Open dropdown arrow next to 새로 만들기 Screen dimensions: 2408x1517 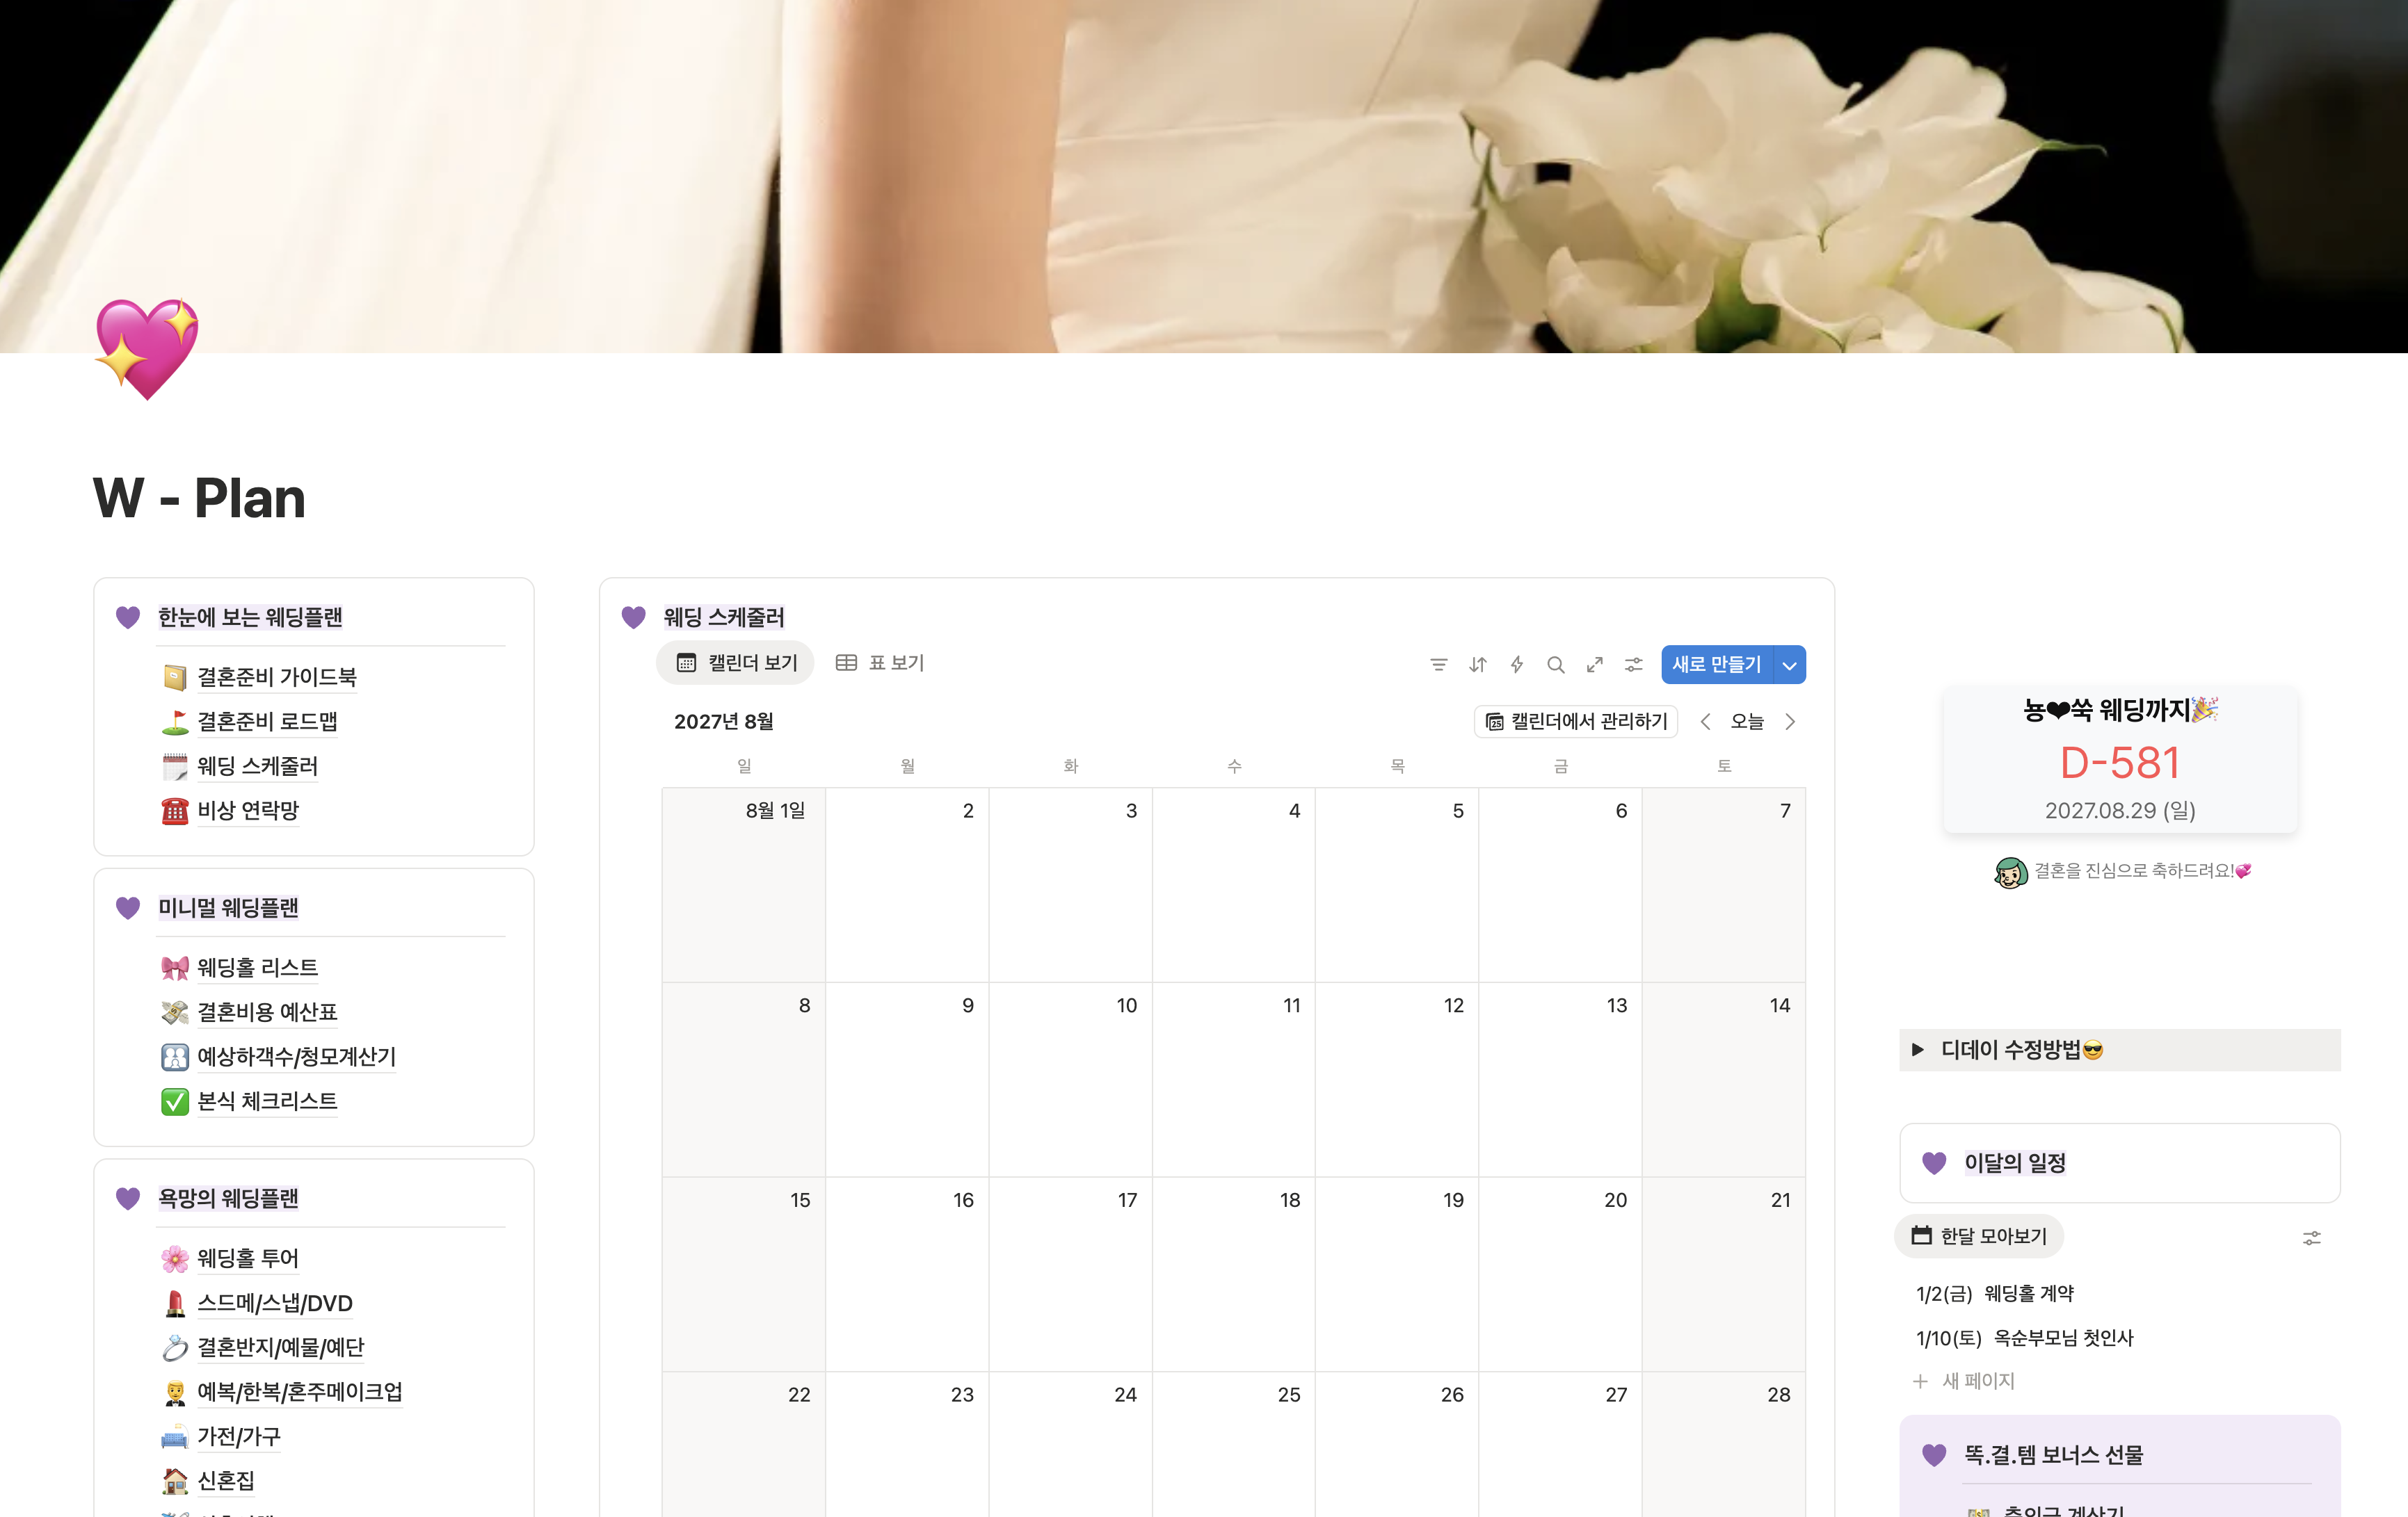(x=1789, y=665)
